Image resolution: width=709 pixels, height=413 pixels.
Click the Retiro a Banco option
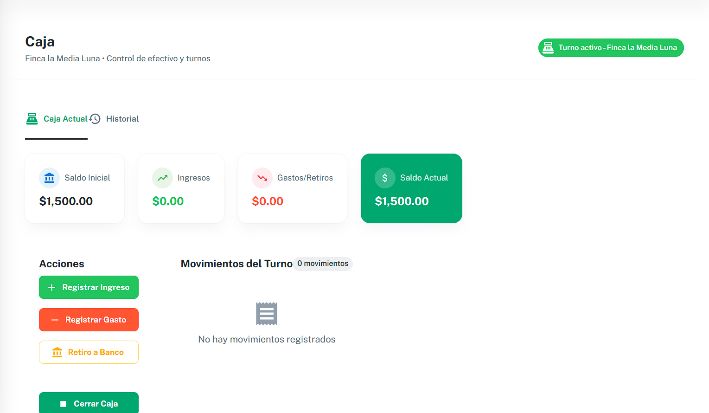click(89, 352)
